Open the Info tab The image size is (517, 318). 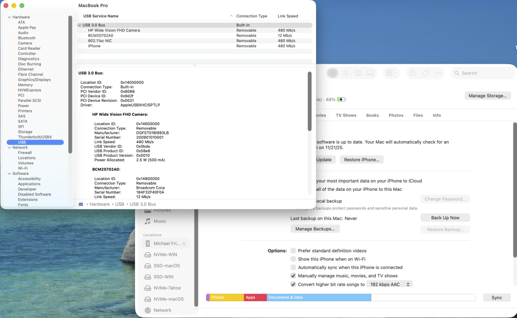436,115
